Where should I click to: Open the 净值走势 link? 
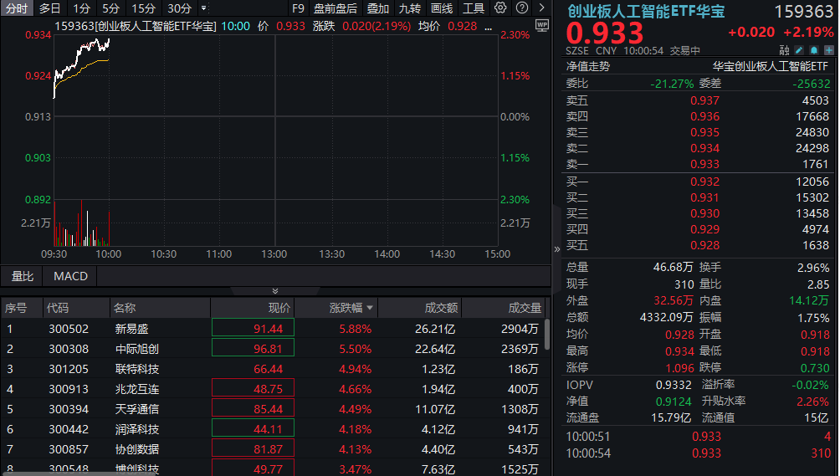(588, 66)
